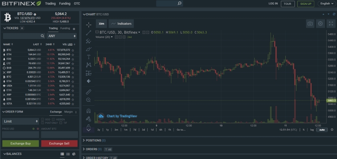Open the Trading menu
Image resolution: width=337 pixels, height=159 pixels.
(50, 4)
